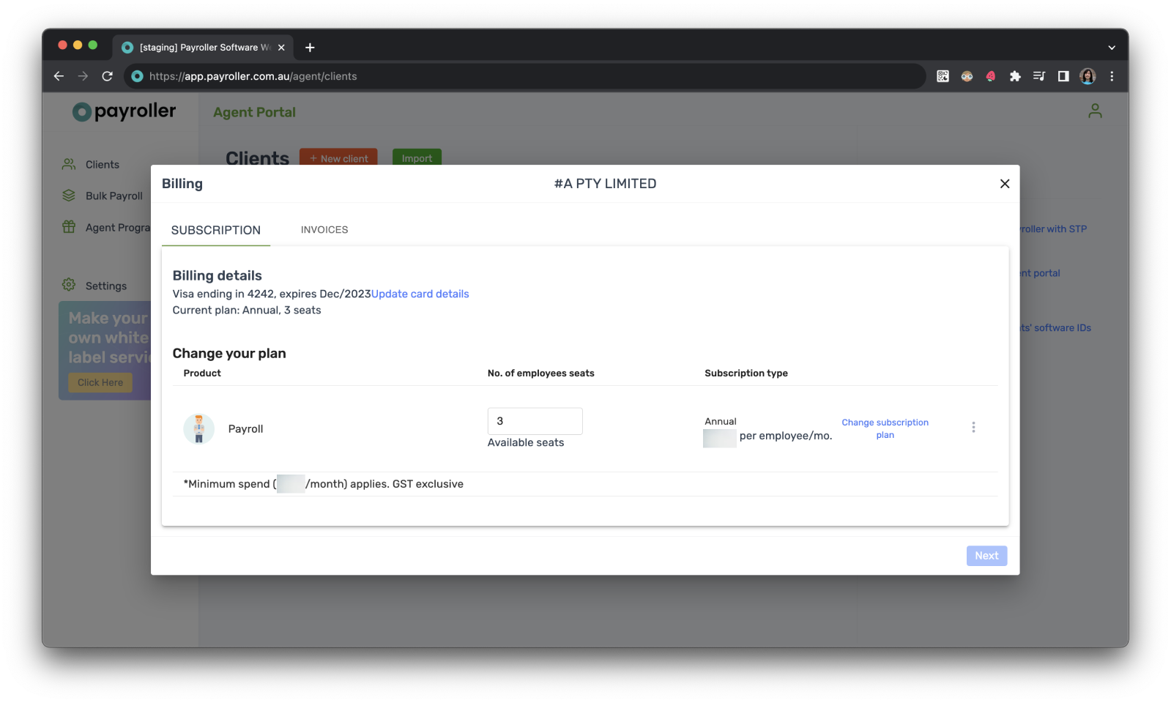Click the Next button
1171x703 pixels.
tap(986, 556)
